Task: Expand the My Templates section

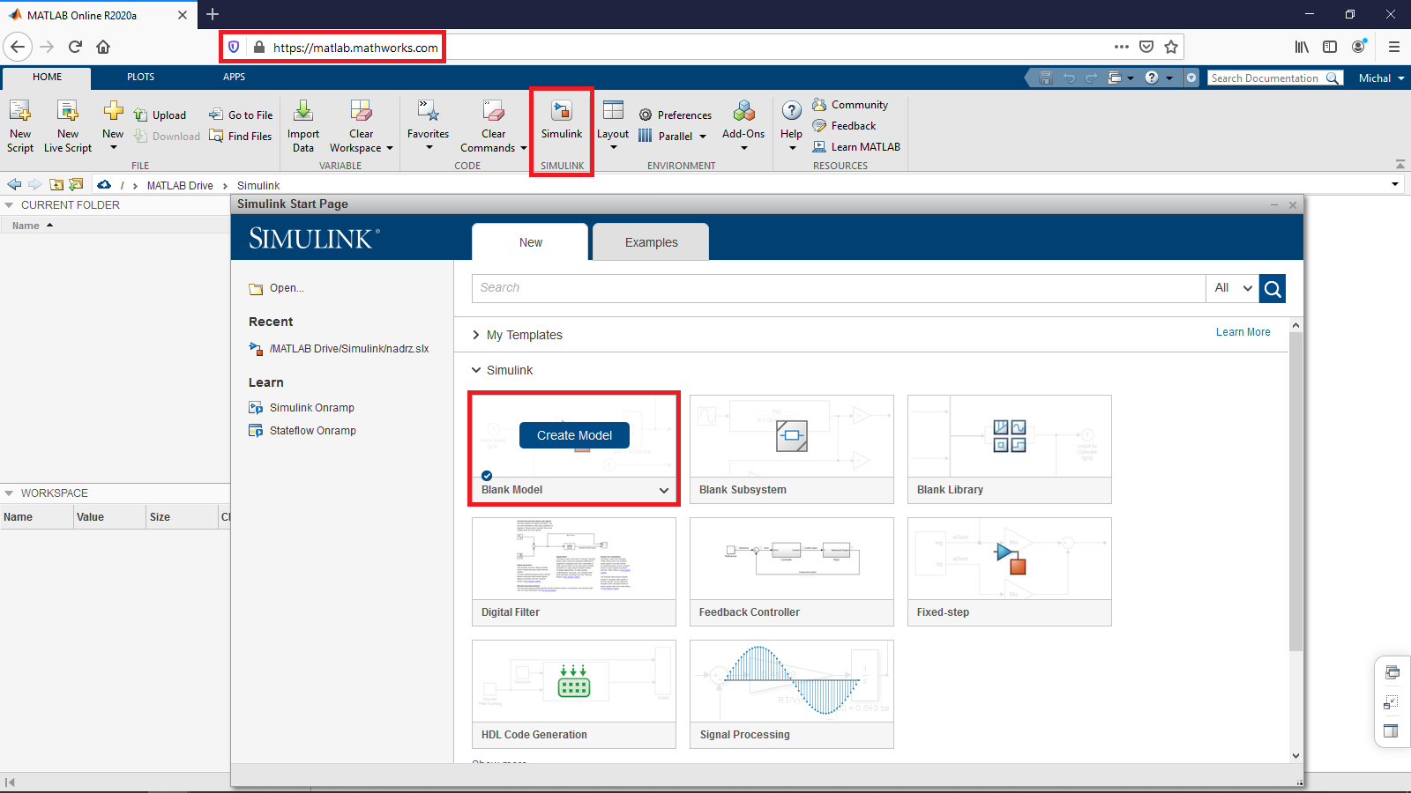Action: click(x=476, y=335)
